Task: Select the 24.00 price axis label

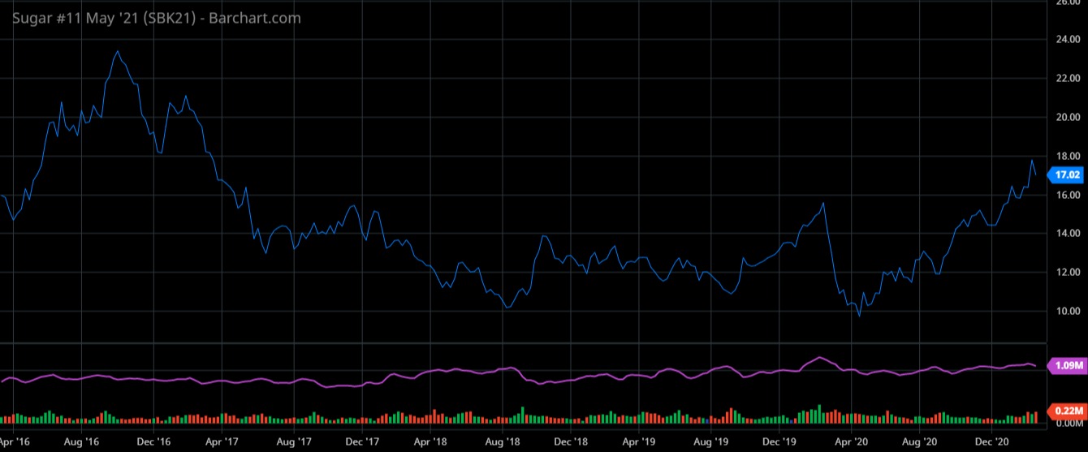Action: 1064,39
